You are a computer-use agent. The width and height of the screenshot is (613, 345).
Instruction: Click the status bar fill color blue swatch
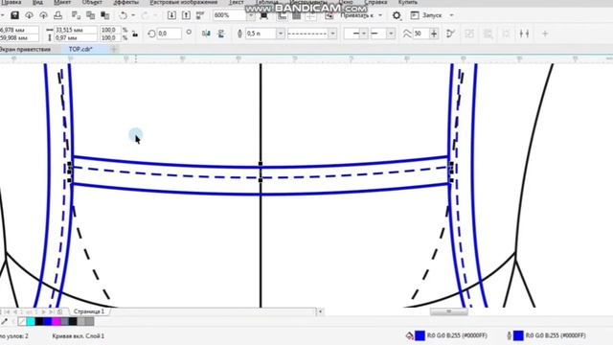[420, 335]
